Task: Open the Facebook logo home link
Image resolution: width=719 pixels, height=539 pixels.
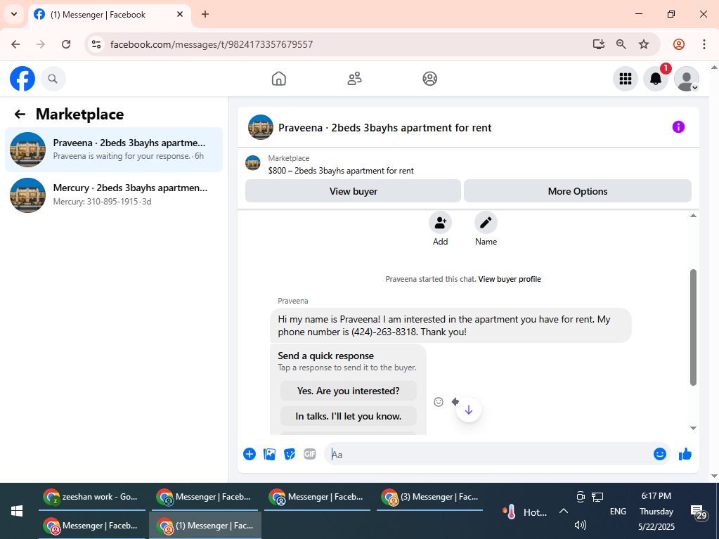Action: 22,79
